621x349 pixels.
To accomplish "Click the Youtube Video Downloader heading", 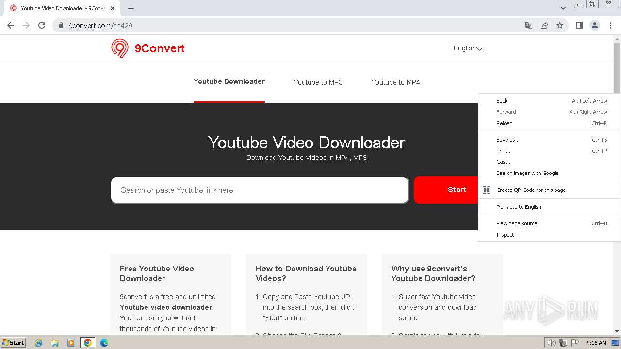I will coord(307,143).
